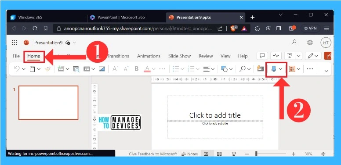Open the Slide Show tab
The image size is (341, 165).
(179, 56)
